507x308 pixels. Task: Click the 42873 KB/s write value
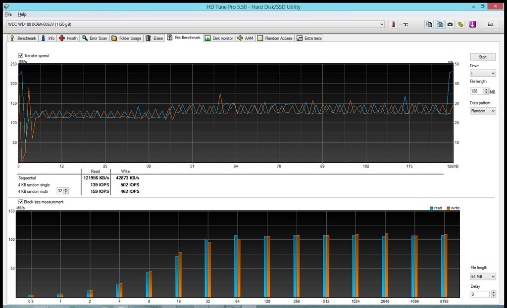click(128, 178)
